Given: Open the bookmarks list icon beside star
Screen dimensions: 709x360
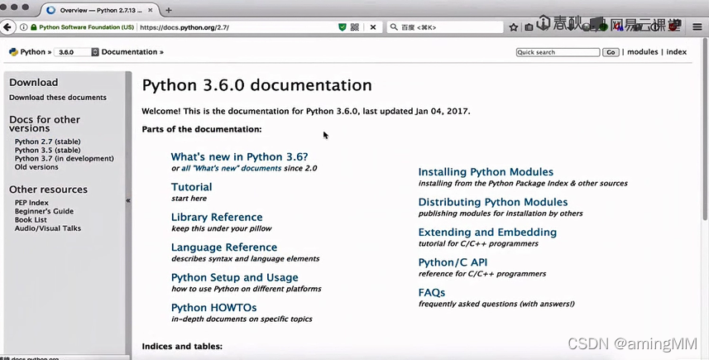Looking at the screenshot, I should coord(529,27).
